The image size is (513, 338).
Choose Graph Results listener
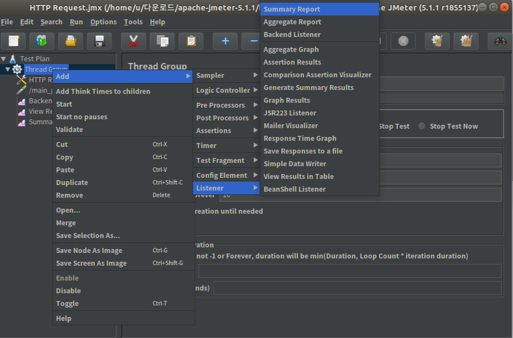point(320,100)
